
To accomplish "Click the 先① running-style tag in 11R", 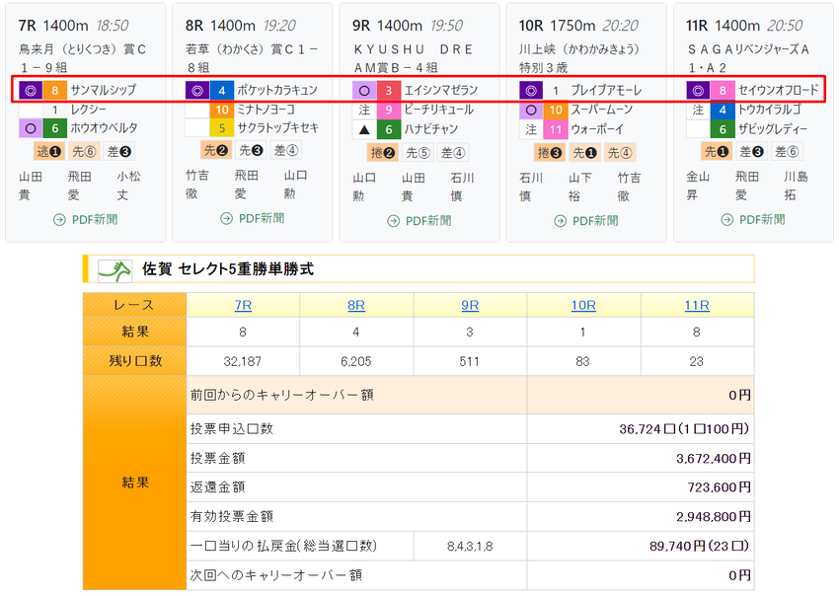I will coord(717,151).
